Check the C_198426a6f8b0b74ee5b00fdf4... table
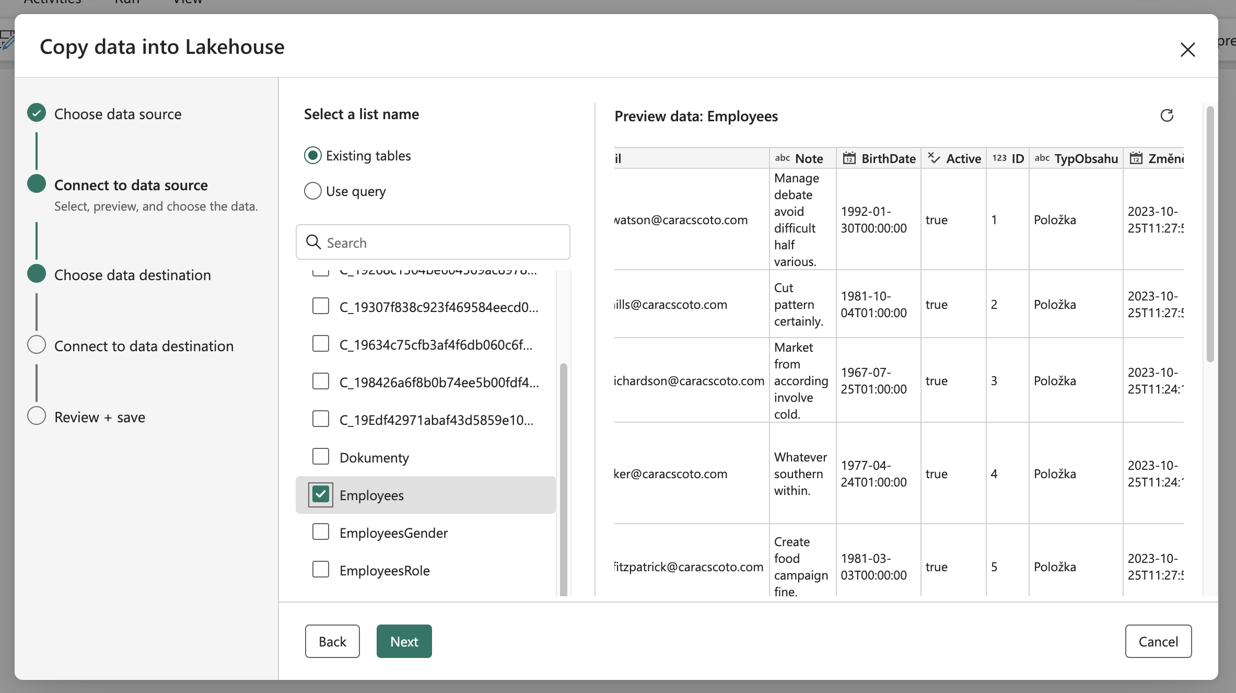The height and width of the screenshot is (693, 1236). (x=321, y=382)
